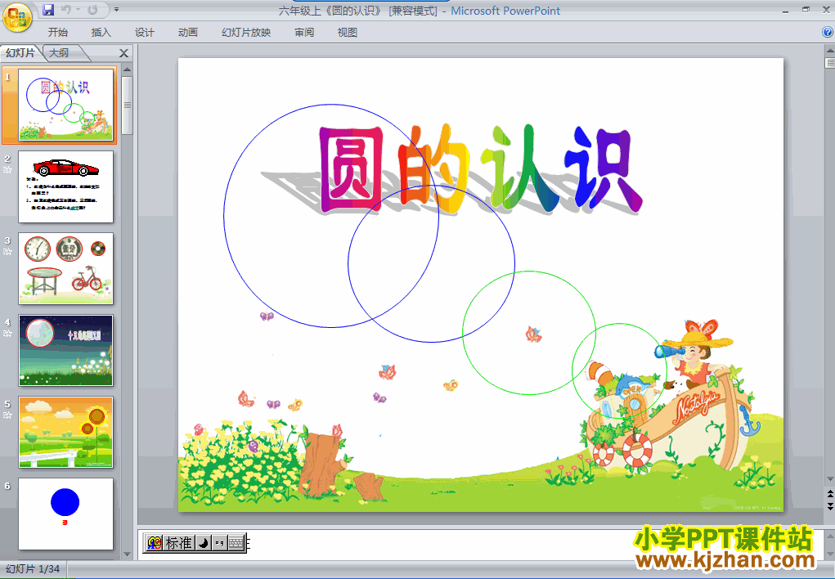Screen dimensions: 835x579
Task: Toggle the IME half/full-width moon icon
Action: [203, 543]
